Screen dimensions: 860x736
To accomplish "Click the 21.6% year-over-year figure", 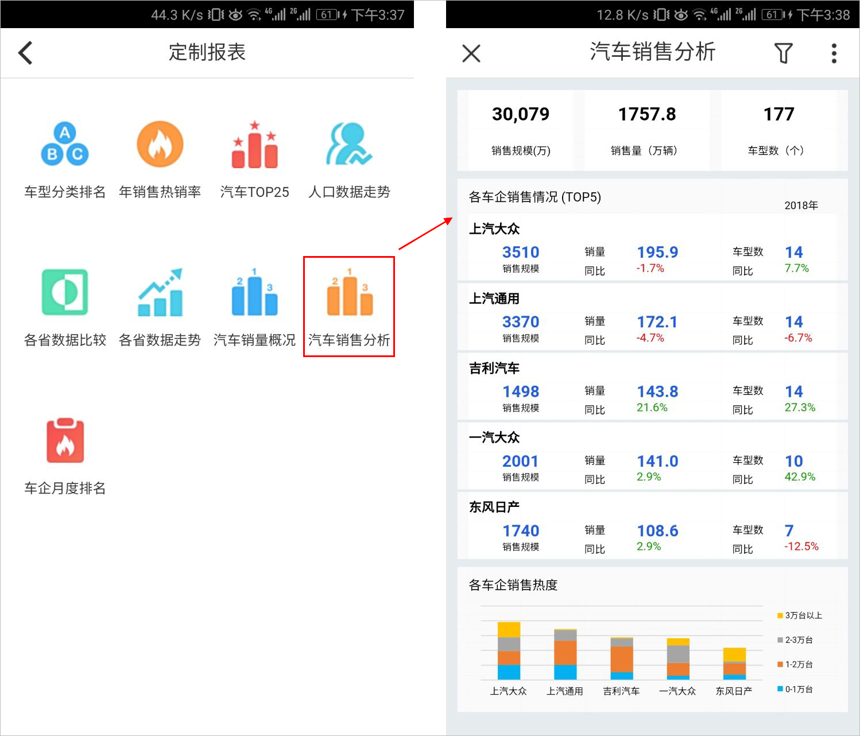I will pos(652,408).
